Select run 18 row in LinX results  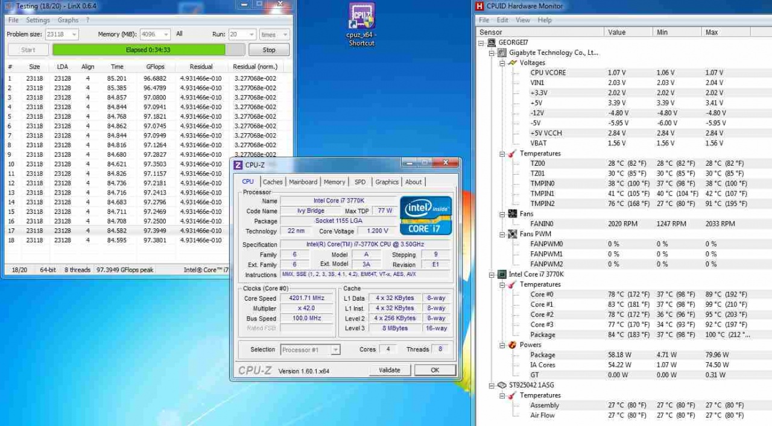(148, 240)
